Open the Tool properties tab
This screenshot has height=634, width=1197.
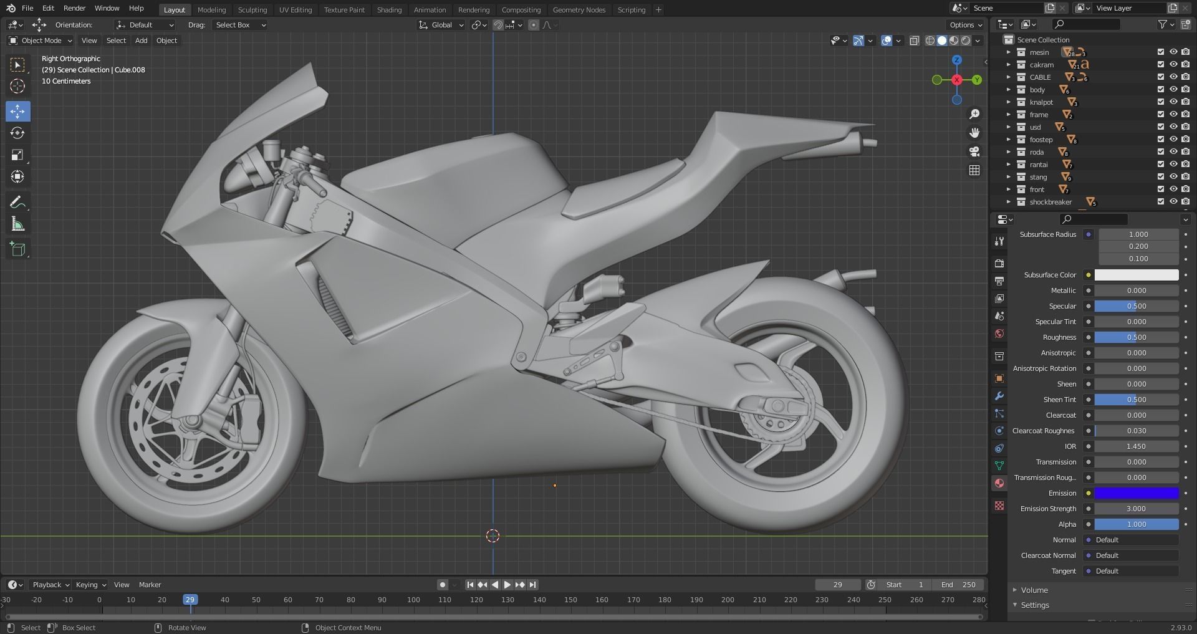999,241
